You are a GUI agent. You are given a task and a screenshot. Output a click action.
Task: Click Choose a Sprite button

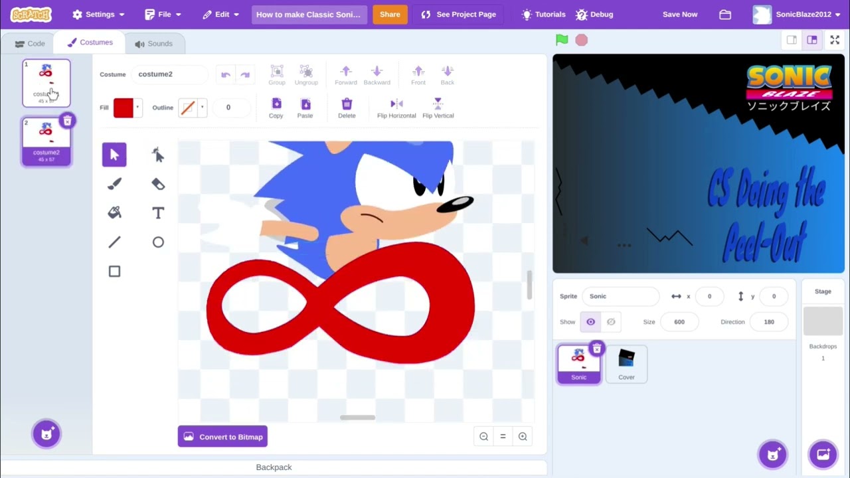[773, 455]
